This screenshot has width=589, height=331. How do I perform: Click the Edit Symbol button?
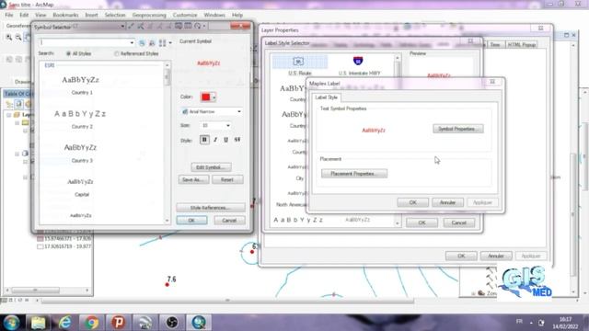[211, 167]
